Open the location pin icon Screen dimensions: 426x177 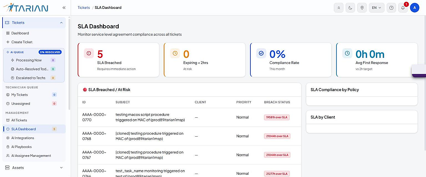click(x=362, y=8)
